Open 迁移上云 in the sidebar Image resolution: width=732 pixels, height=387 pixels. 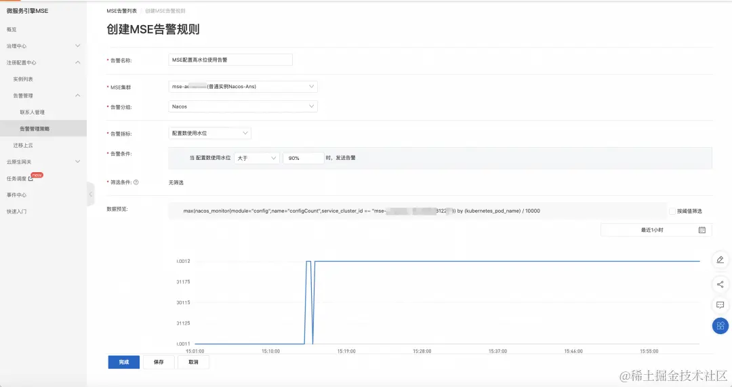(23, 146)
